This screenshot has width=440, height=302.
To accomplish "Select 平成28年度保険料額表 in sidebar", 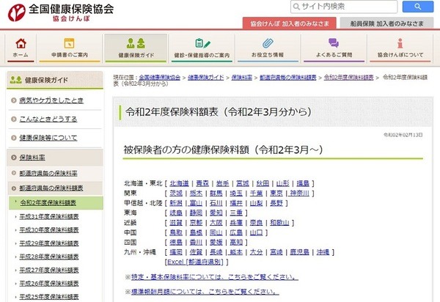I will coord(49,257).
